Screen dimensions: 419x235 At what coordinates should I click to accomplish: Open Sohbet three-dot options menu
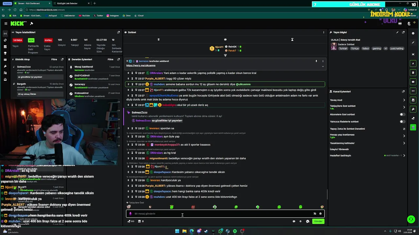point(324,32)
